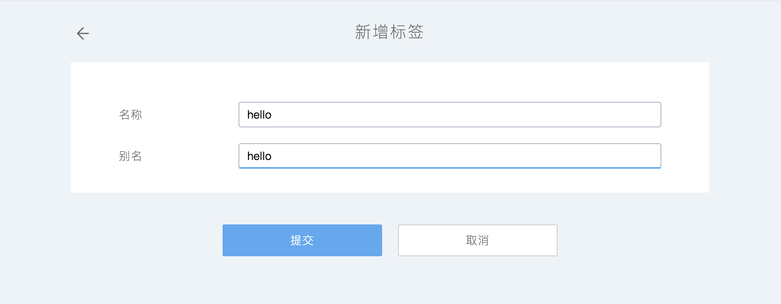The height and width of the screenshot is (304, 781).
Task: Cancel adding the new tag
Action: click(477, 240)
